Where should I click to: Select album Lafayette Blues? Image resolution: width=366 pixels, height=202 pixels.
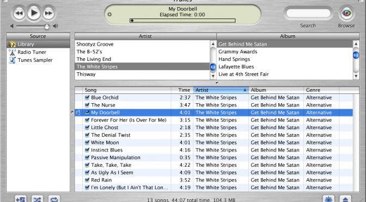coord(285,67)
